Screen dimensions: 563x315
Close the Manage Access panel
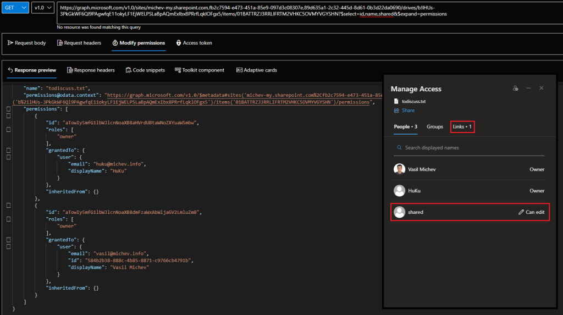(542, 89)
